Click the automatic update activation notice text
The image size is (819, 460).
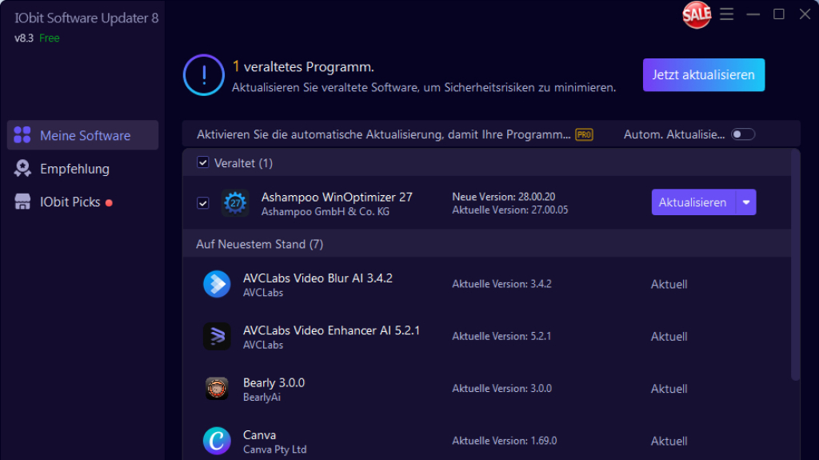click(383, 134)
